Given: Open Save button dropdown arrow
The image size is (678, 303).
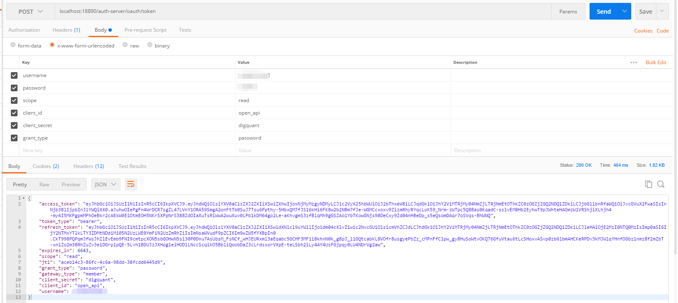Looking at the screenshot, I should point(662,11).
